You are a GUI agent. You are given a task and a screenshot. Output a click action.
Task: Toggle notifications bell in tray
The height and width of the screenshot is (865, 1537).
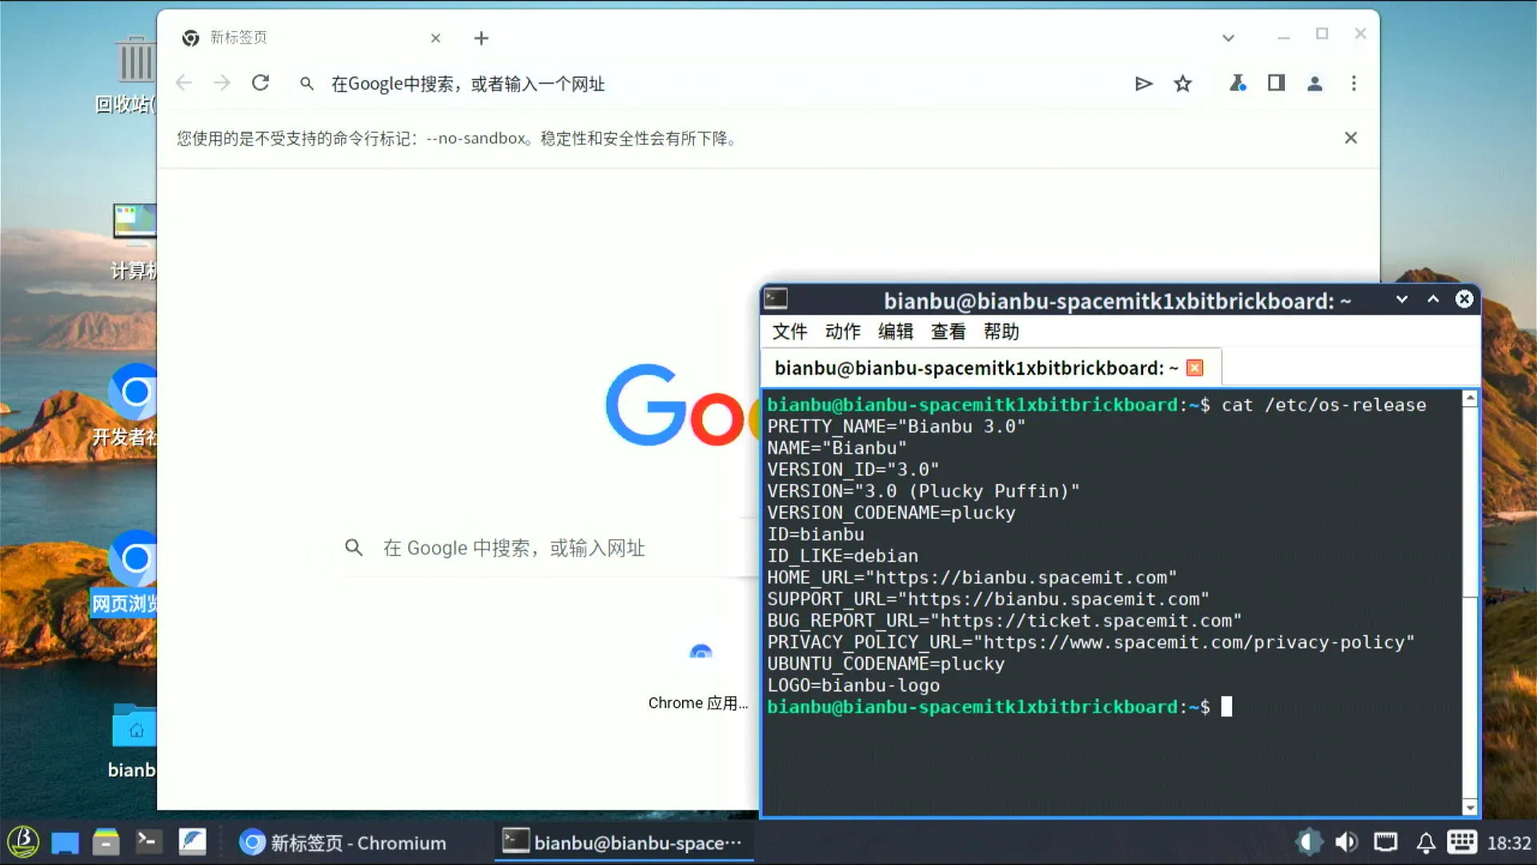point(1426,843)
